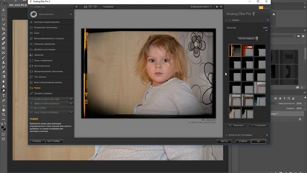307x173 pixels.
Task: Open the camera type dropdown arrow
Action: tap(71, 14)
